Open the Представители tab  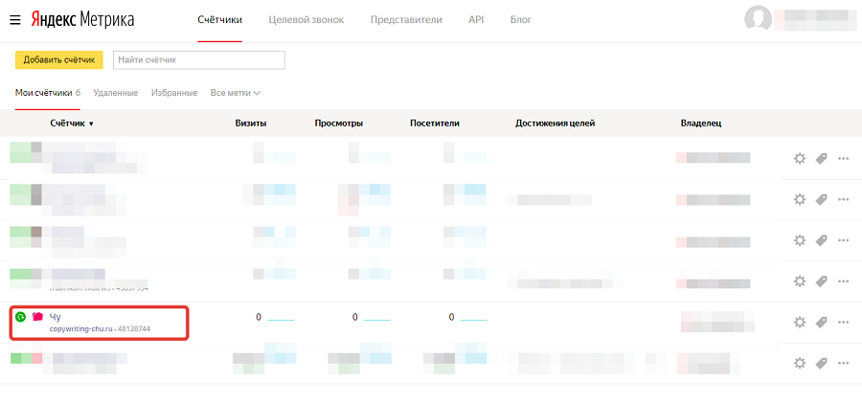(406, 19)
